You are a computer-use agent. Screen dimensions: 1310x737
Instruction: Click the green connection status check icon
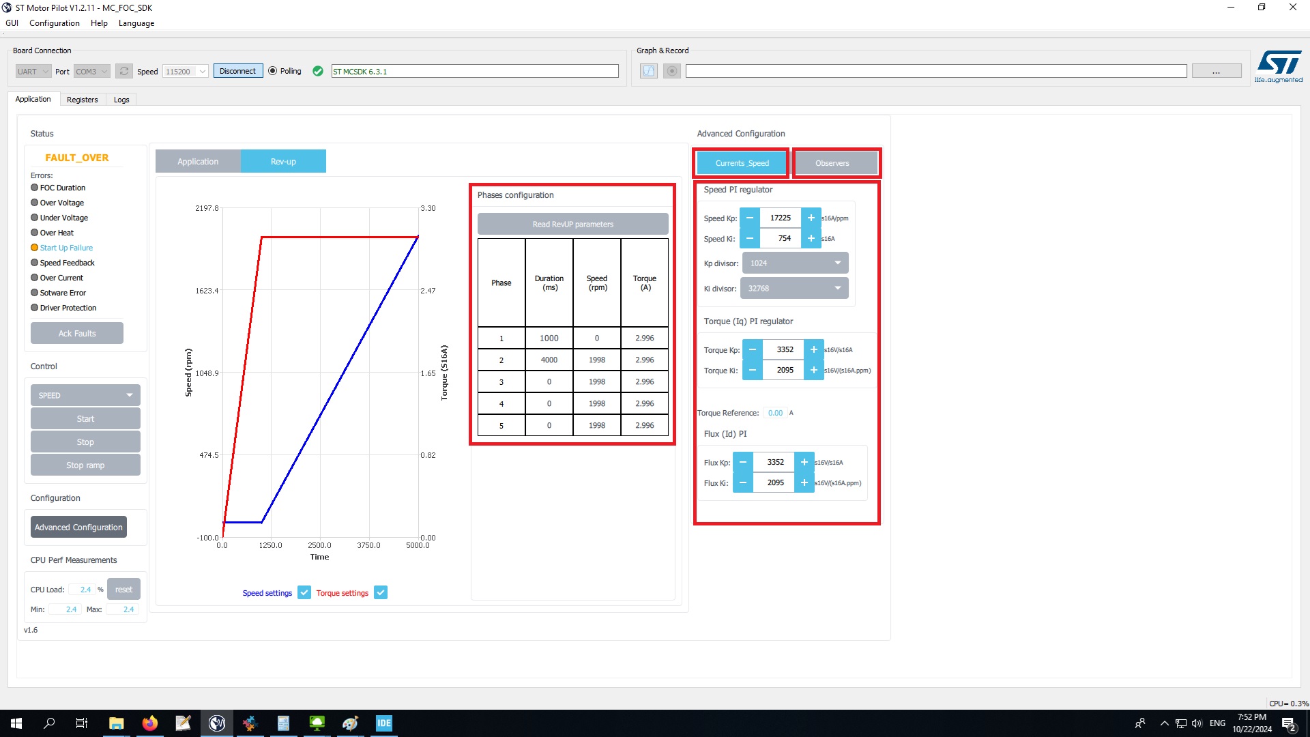pyautogui.click(x=317, y=70)
